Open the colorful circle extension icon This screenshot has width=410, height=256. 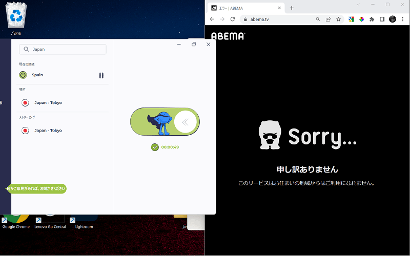(362, 19)
